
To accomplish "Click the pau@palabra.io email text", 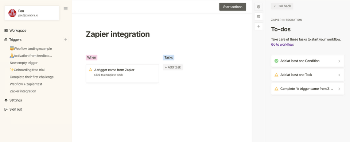I will coord(28,15).
